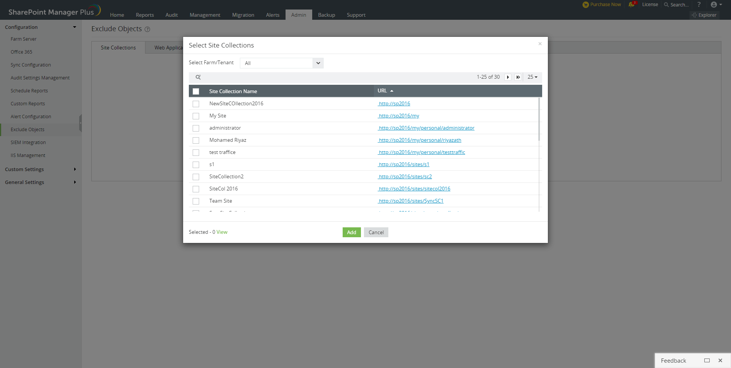Image resolution: width=731 pixels, height=368 pixels.
Task: Click the Cancel button
Action: pos(376,232)
